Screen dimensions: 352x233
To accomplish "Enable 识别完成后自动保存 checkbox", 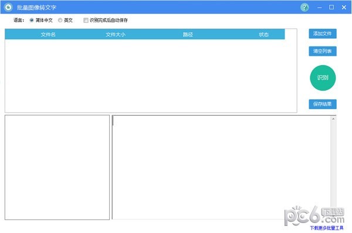I will click(86, 20).
